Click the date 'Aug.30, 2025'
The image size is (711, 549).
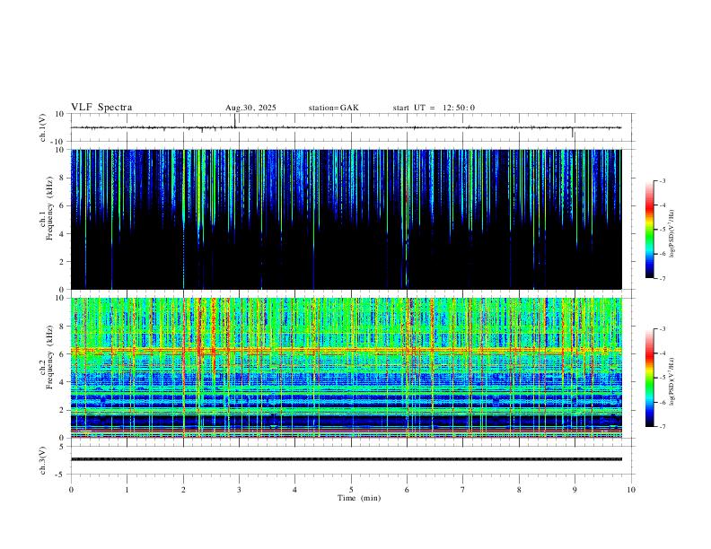click(250, 108)
